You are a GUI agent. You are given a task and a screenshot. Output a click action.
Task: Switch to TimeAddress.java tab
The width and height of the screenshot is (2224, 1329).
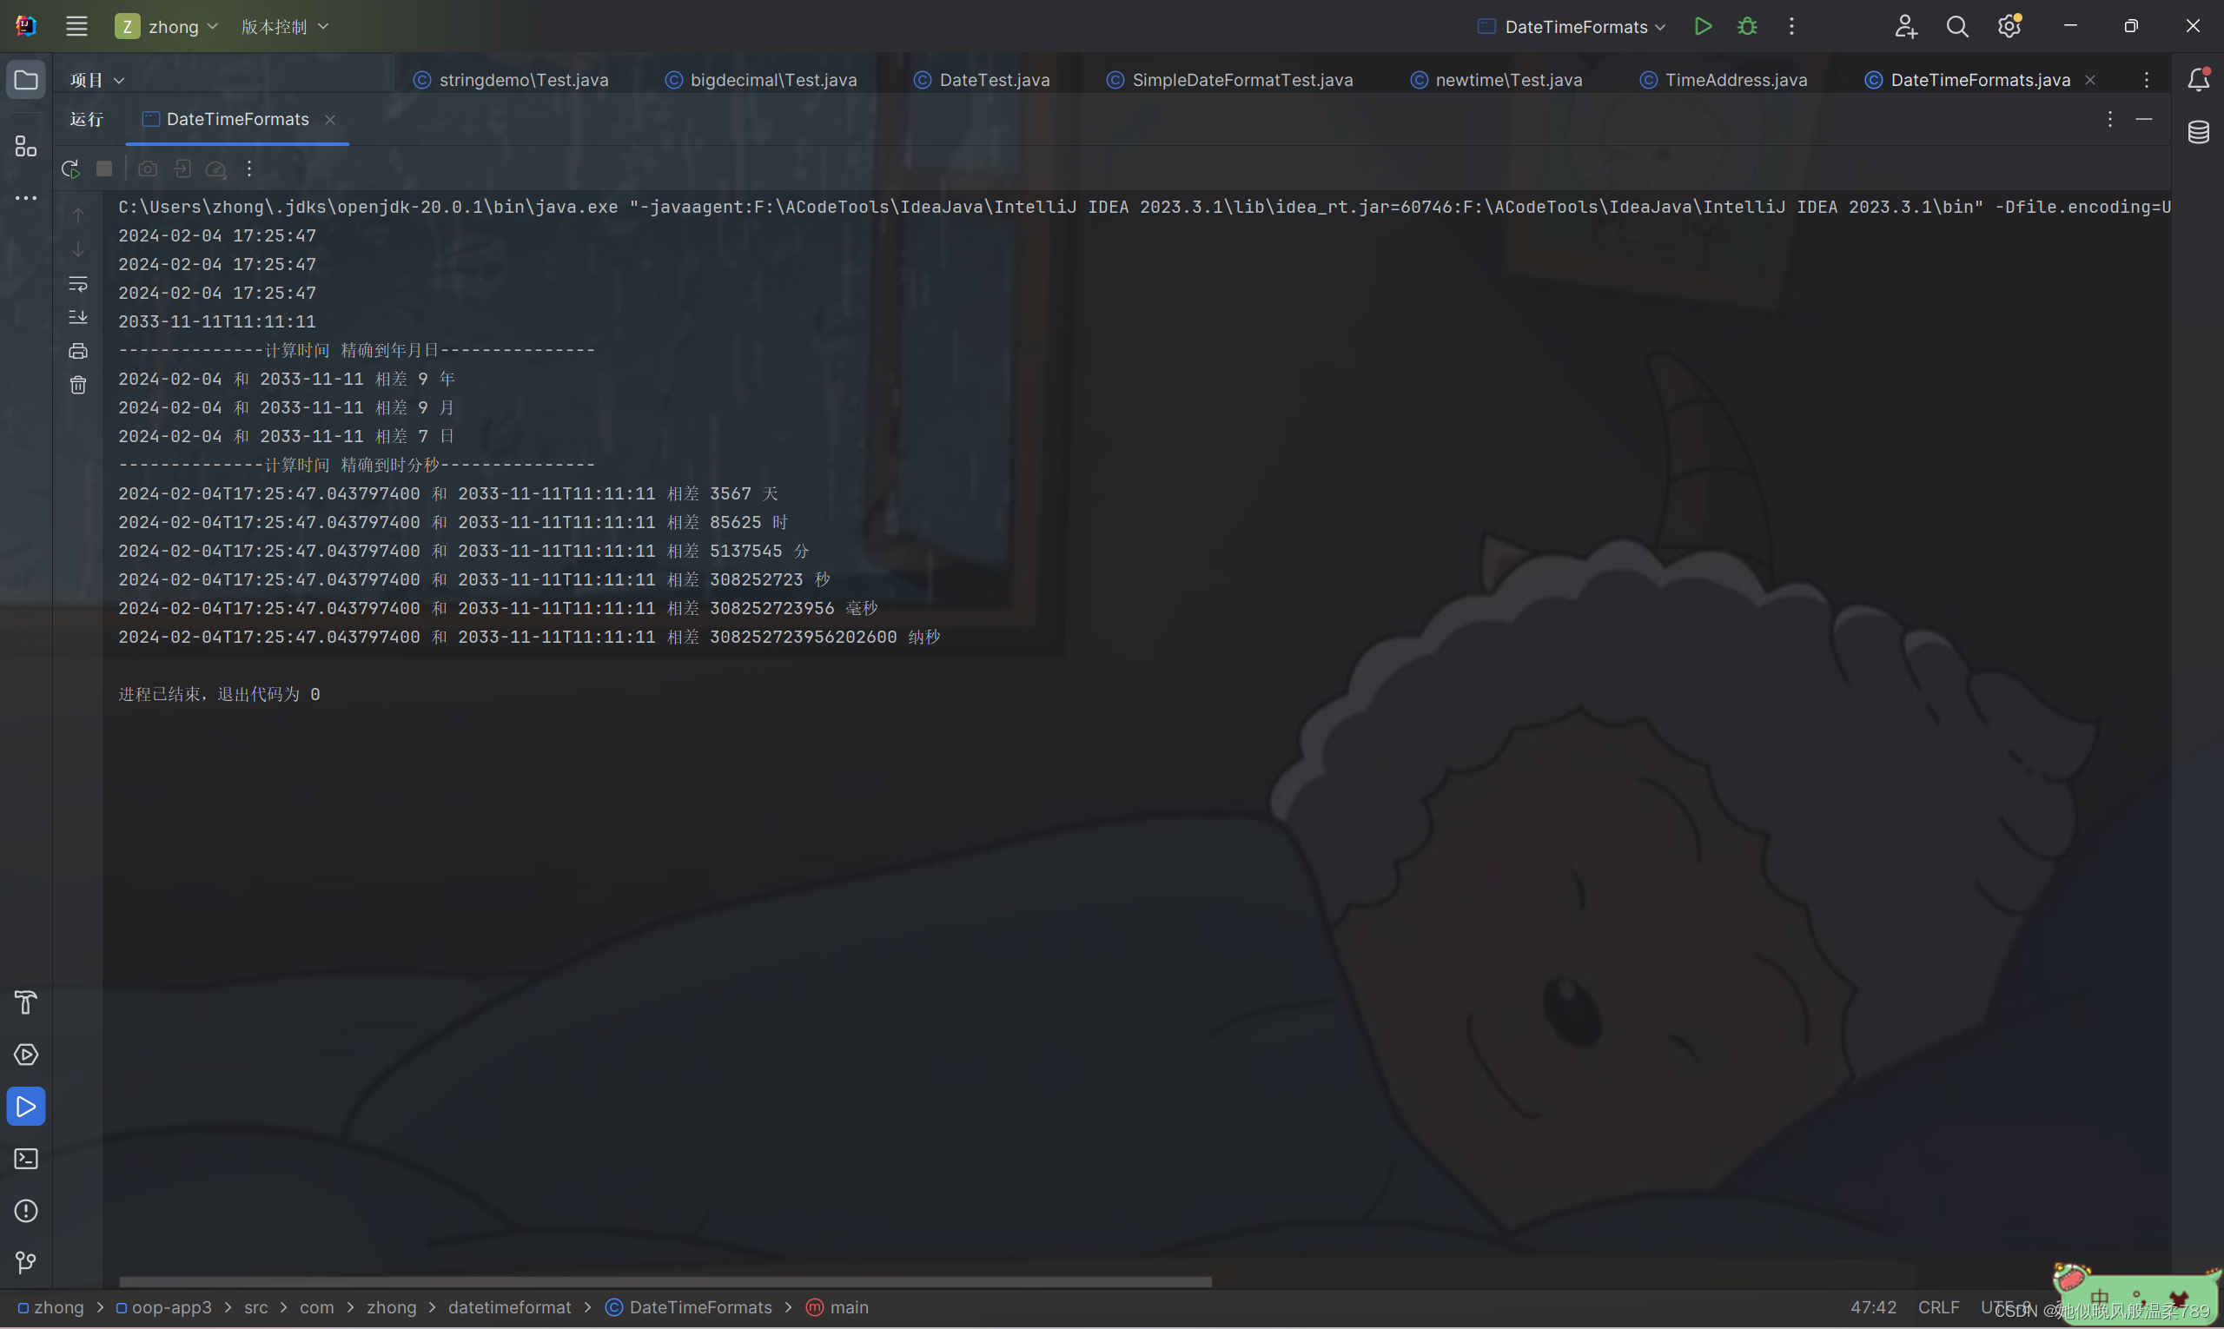tap(1724, 80)
